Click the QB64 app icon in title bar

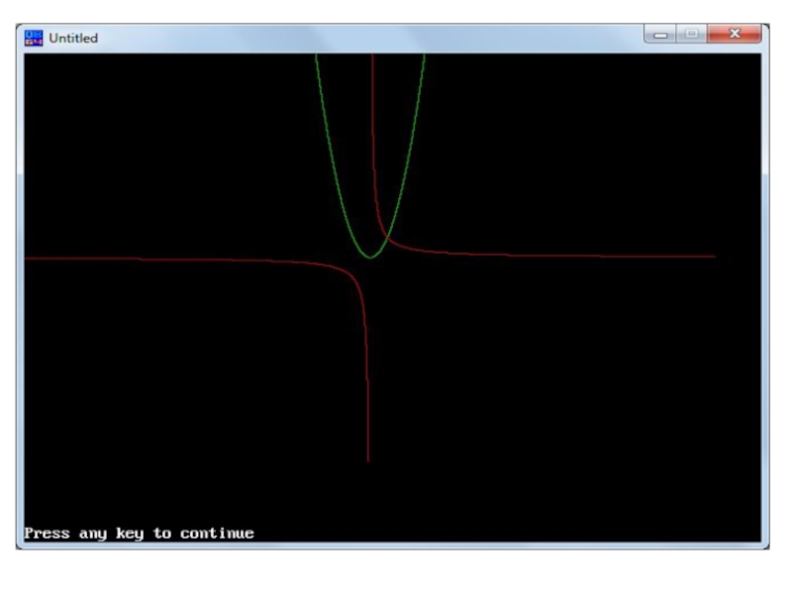coord(34,38)
